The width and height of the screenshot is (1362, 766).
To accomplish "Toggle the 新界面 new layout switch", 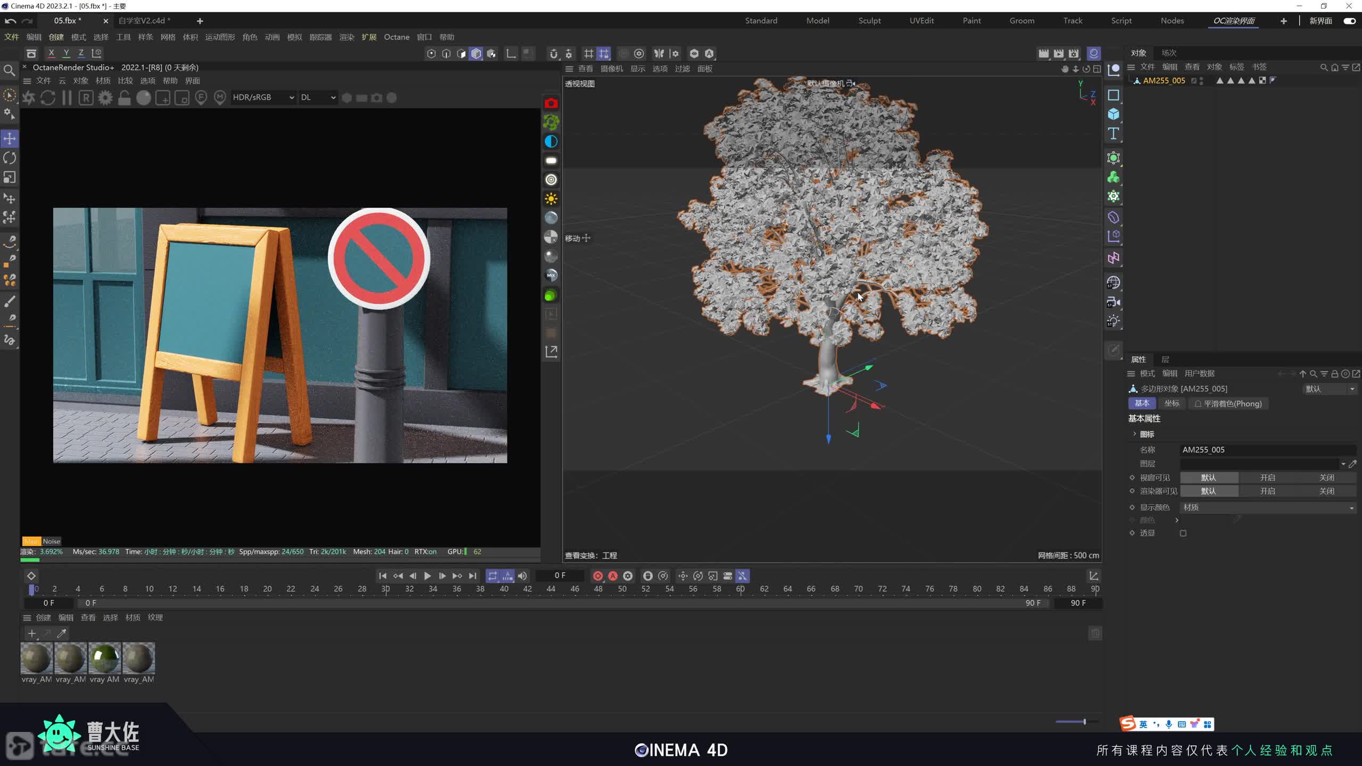I will [1349, 21].
